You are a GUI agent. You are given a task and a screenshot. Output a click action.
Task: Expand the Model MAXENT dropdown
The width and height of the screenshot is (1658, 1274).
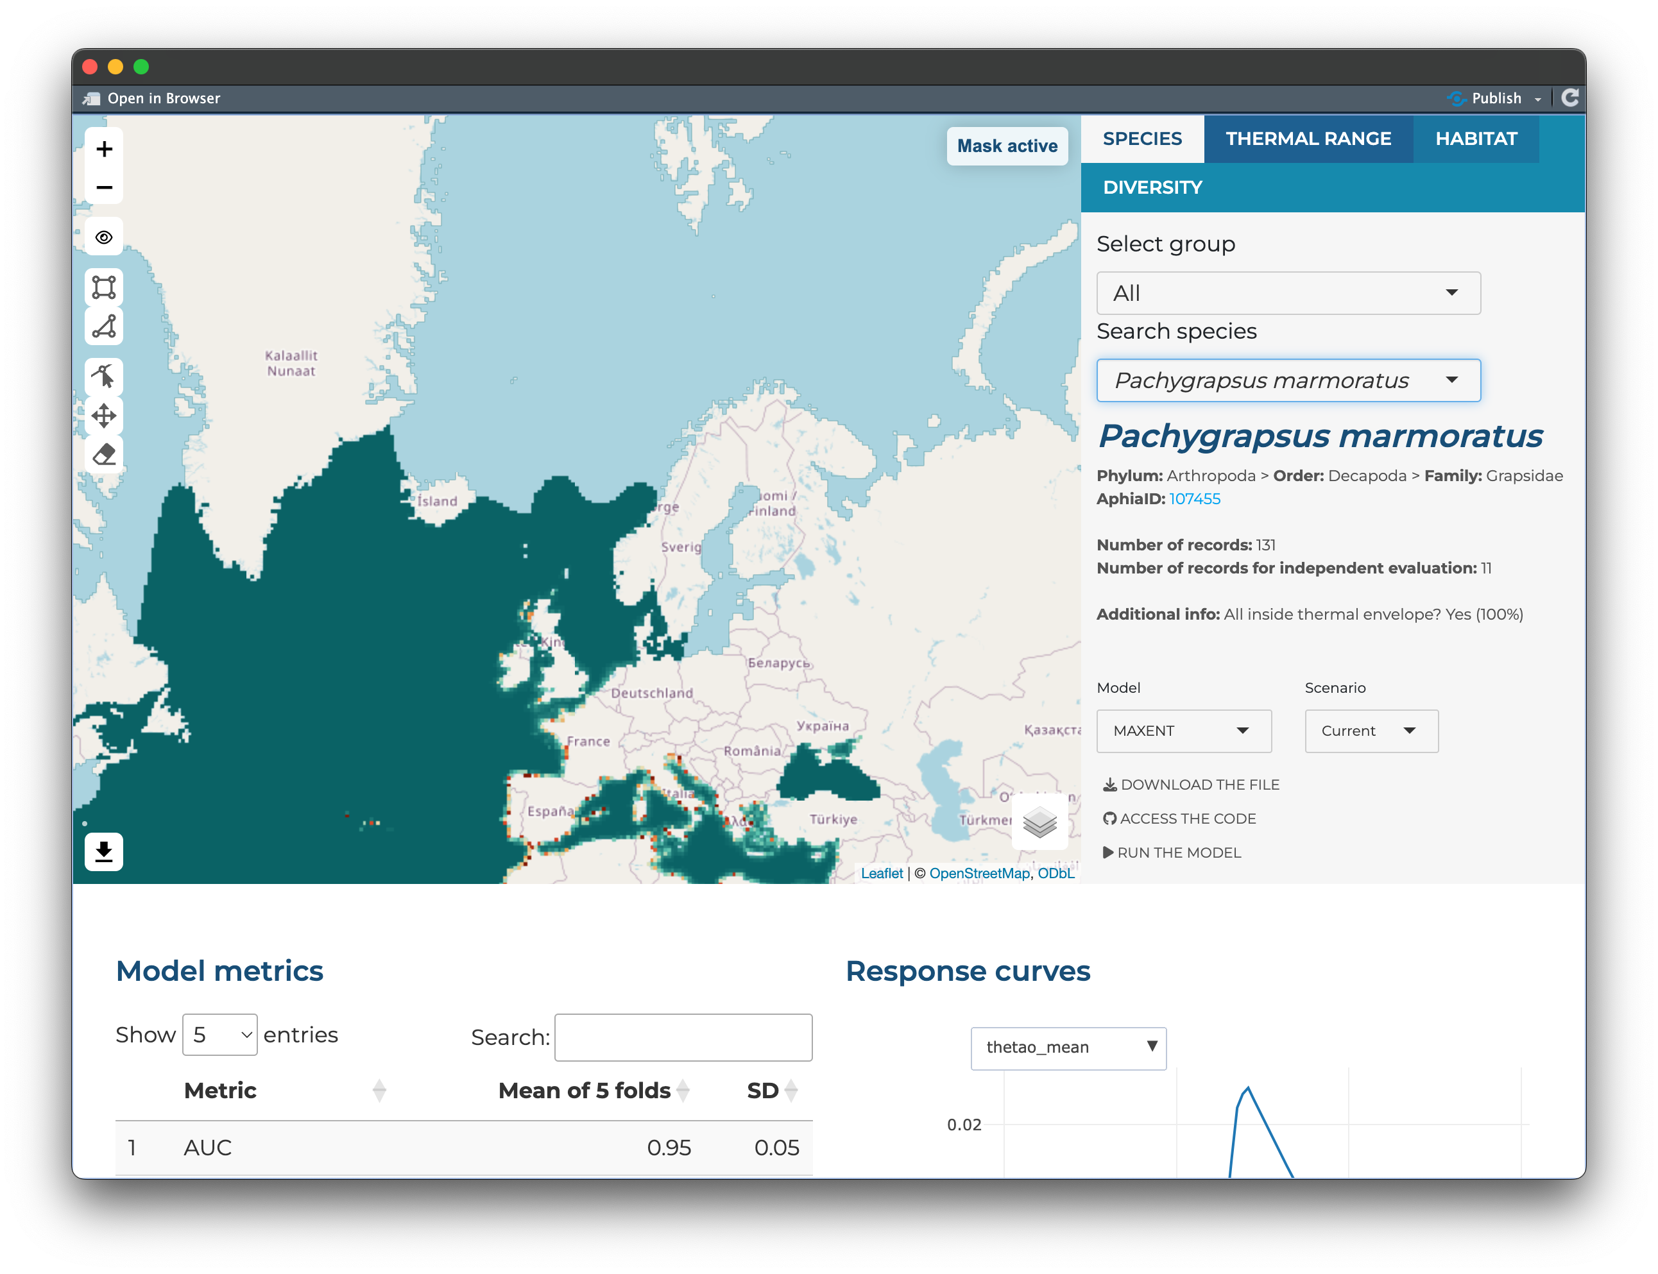(x=1183, y=731)
